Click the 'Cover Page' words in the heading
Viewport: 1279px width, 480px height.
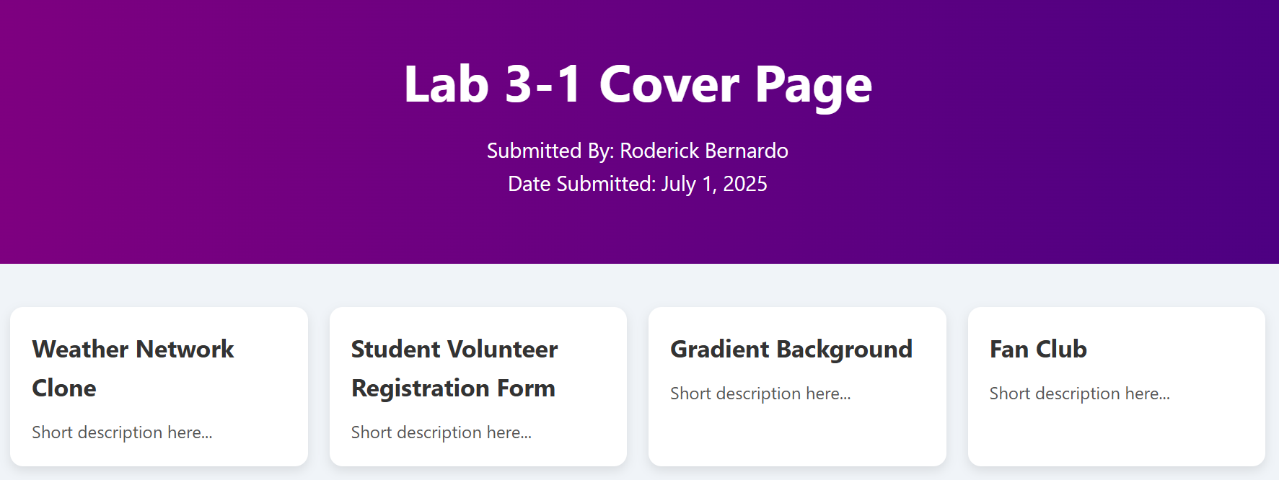pyautogui.click(x=735, y=84)
